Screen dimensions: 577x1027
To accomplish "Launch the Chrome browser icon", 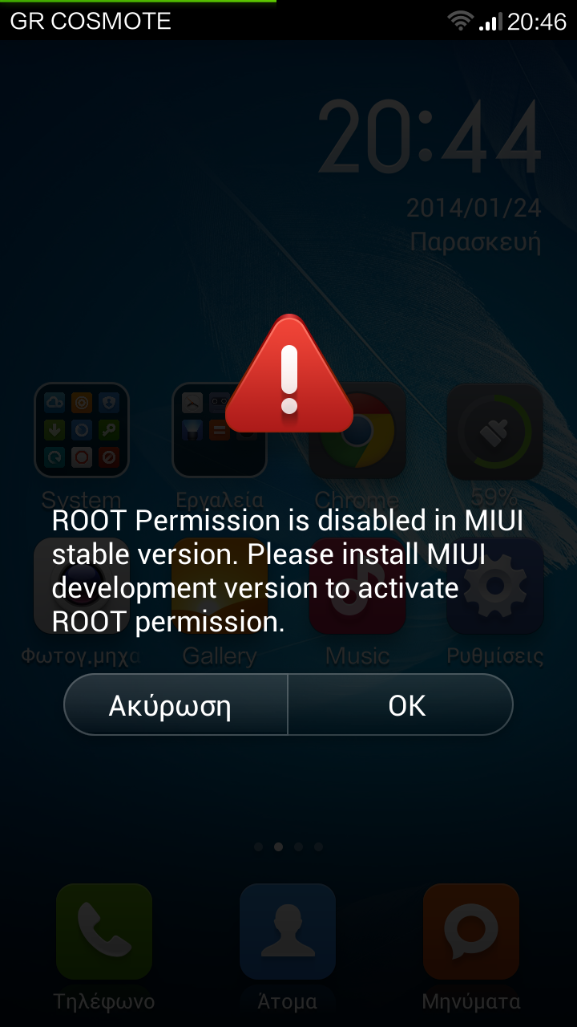I will (x=357, y=430).
